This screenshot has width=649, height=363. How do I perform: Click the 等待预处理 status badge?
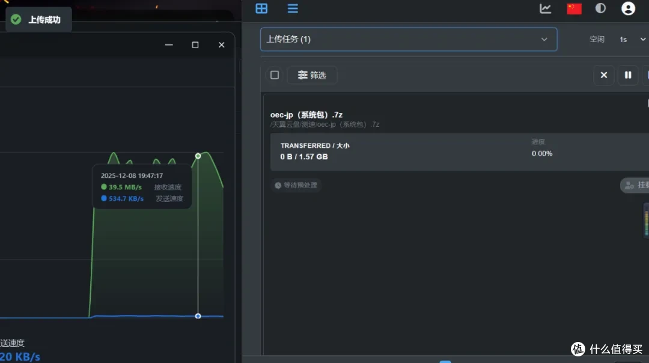296,185
